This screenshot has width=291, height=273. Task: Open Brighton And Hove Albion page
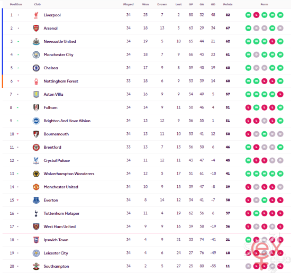[67, 121]
